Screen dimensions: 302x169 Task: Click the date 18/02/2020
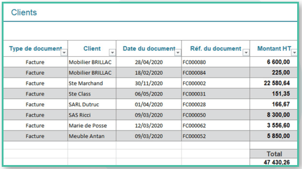(149, 73)
